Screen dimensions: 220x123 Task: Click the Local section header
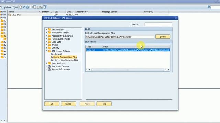coord(128,29)
